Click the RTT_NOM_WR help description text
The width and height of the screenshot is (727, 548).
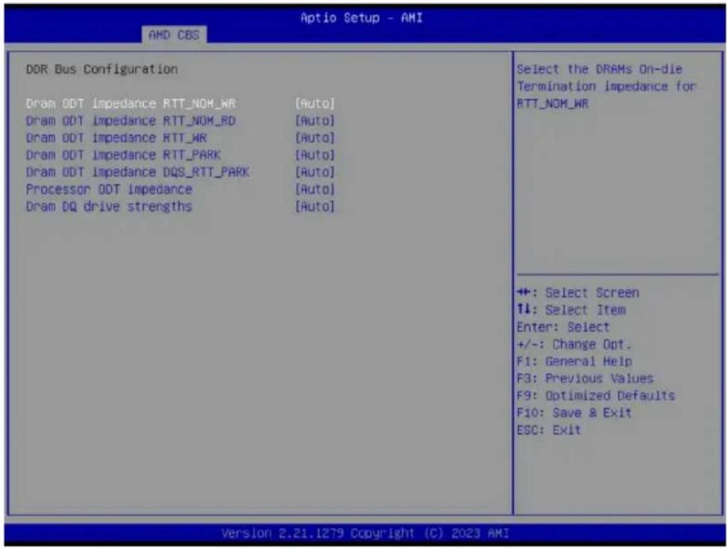607,86
